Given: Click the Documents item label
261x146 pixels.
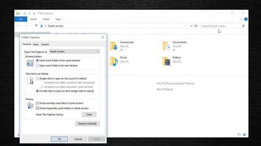Looking at the screenshot, I should point(179,42).
